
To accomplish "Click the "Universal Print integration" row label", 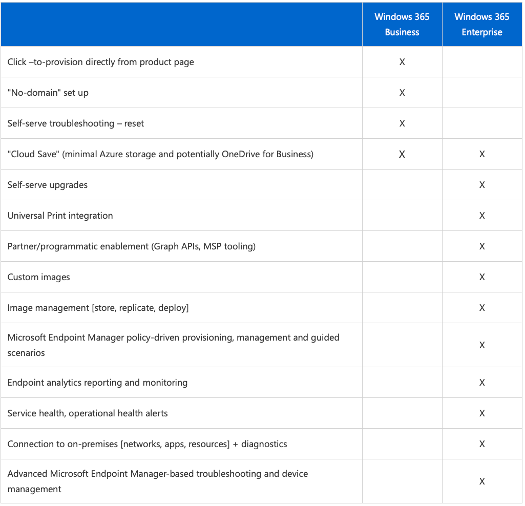I will tap(60, 216).
